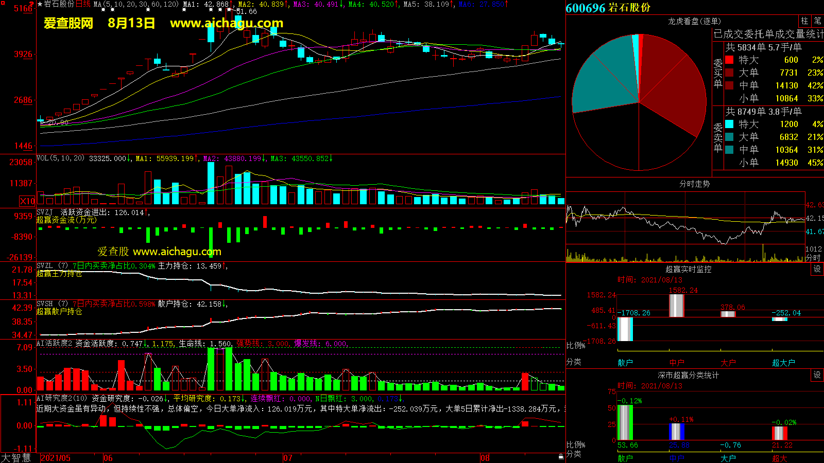This screenshot has width=824, height=463.
Task: Click the red 特大 buy-order color swatch
Action: click(729, 60)
